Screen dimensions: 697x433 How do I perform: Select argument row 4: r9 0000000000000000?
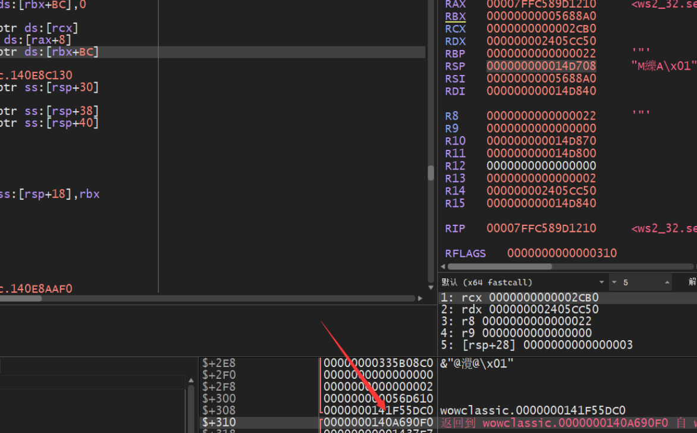tap(567, 333)
